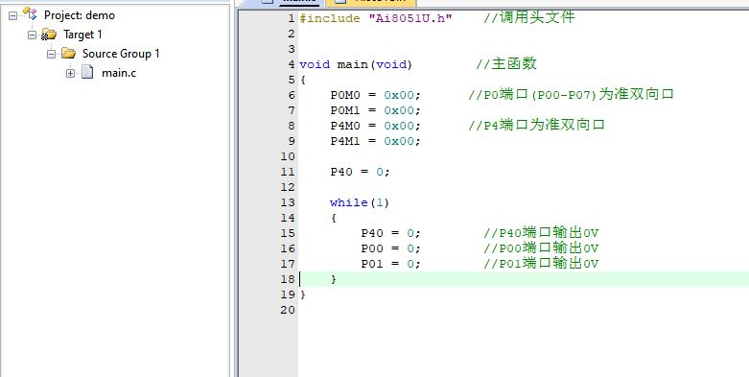Click the comment '//P00端口输出0V'
The width and height of the screenshot is (749, 377).
pos(541,248)
